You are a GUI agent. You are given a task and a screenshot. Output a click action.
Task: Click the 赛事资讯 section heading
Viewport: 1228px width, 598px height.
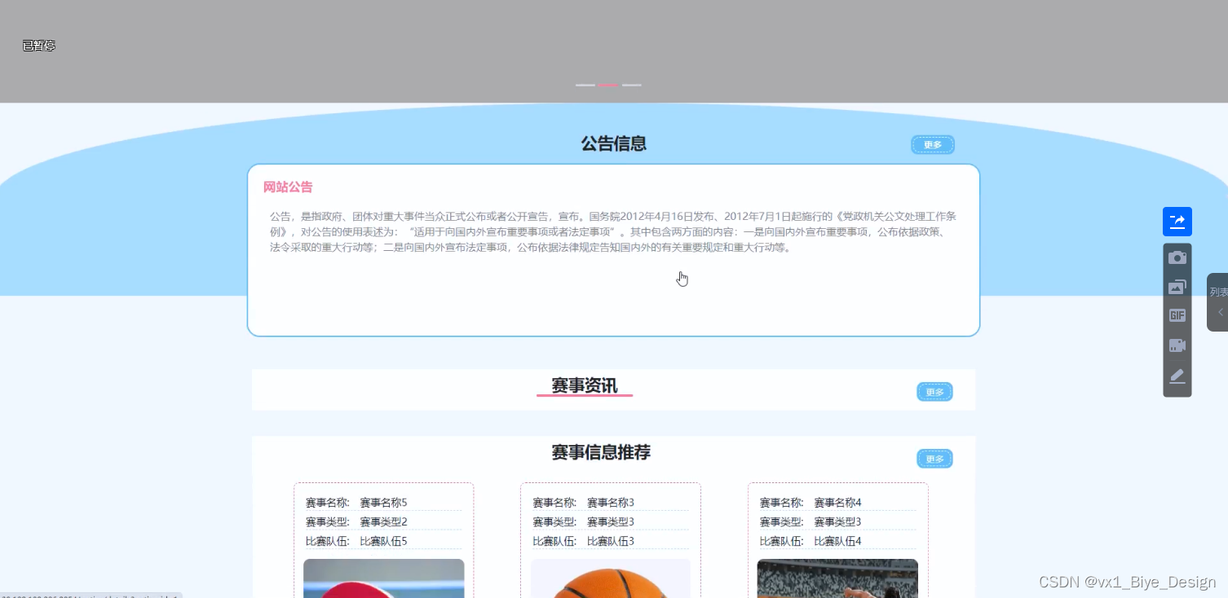coord(585,385)
